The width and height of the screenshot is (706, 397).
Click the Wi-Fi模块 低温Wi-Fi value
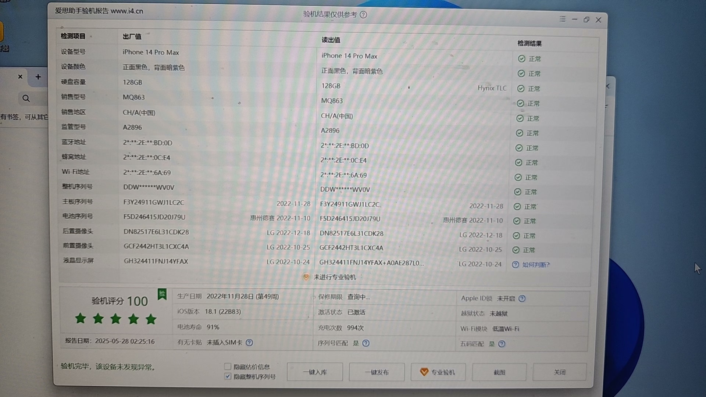[x=506, y=329]
